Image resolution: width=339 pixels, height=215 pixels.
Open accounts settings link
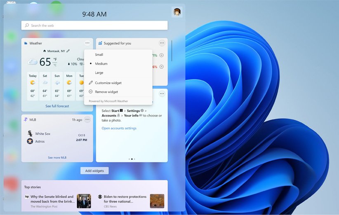click(119, 128)
